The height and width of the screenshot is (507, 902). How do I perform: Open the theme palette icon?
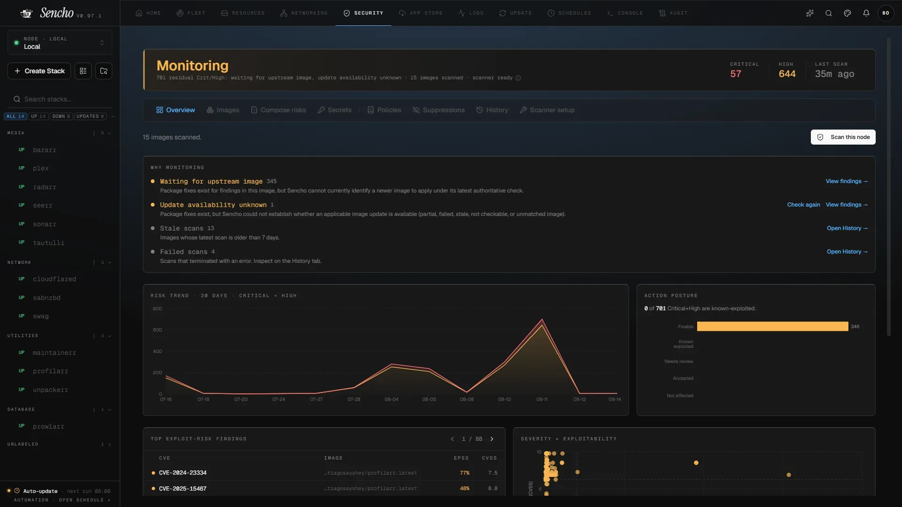pos(848,13)
